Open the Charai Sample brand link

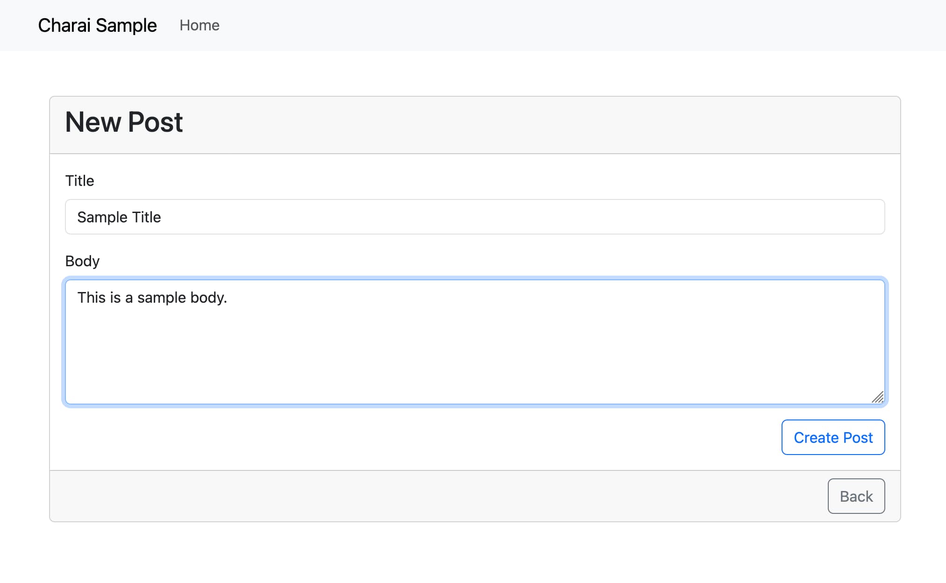[97, 25]
